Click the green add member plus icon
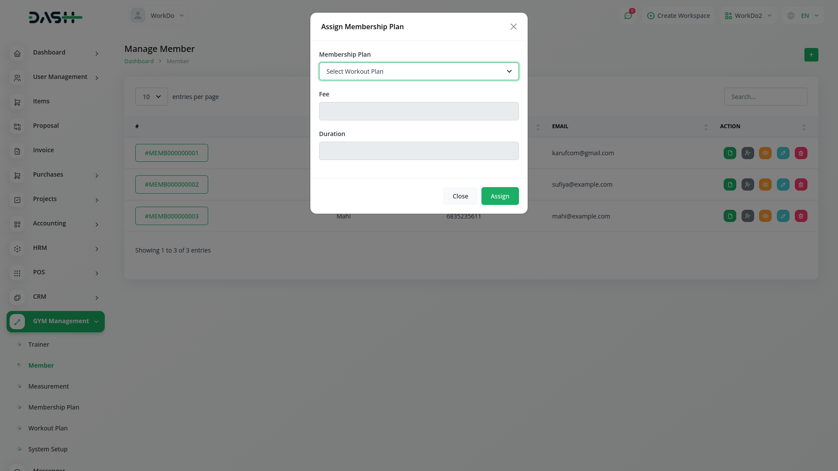Screen dimensions: 838x471 pos(811,55)
